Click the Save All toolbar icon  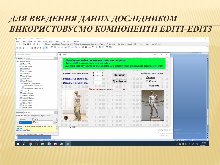[31, 44]
